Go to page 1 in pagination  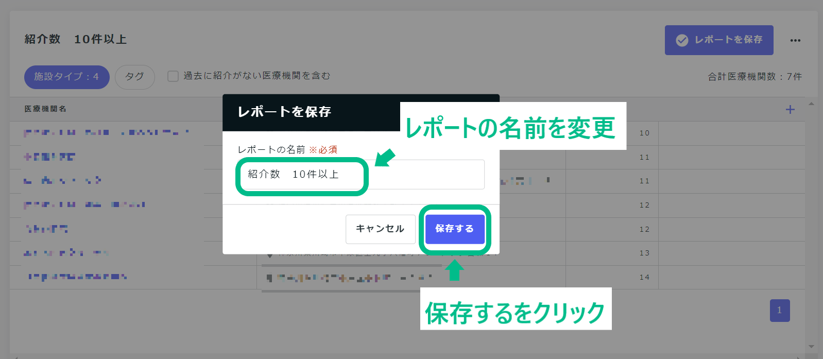780,310
